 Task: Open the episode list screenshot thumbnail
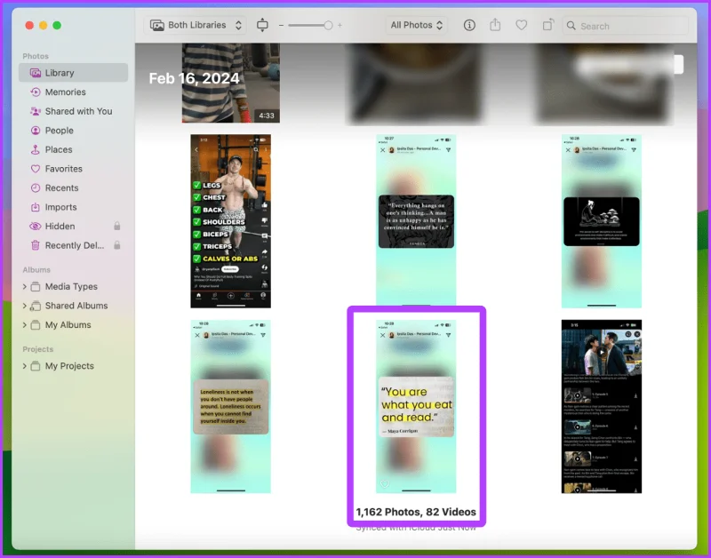click(x=602, y=407)
